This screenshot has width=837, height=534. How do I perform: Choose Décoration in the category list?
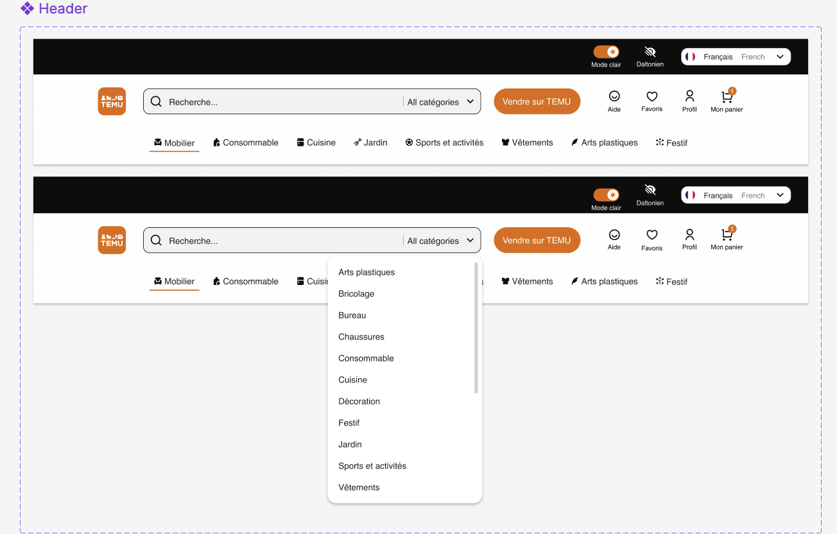359,401
